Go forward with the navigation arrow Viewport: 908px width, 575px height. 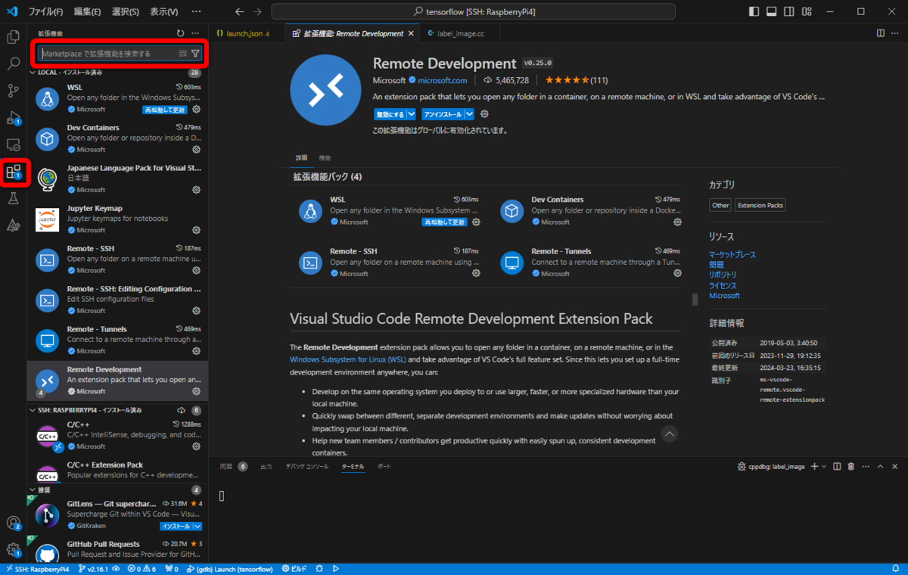pos(257,11)
